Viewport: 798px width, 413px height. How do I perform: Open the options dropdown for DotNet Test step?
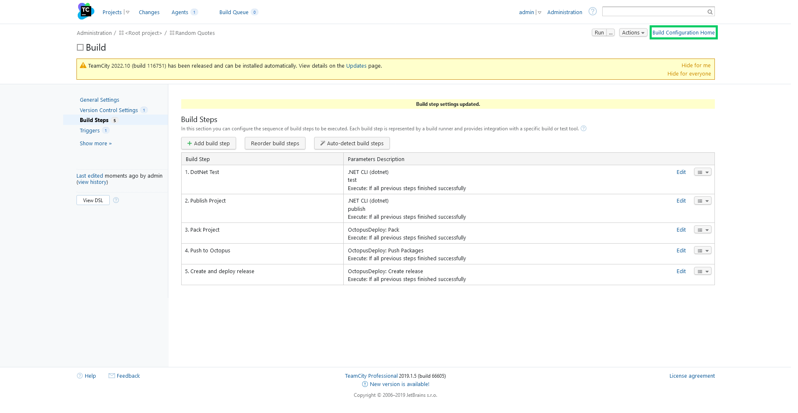coord(703,172)
